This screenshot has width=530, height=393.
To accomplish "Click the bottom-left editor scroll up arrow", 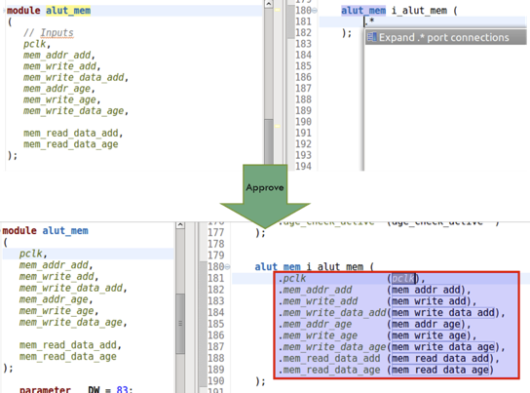I will point(180,225).
